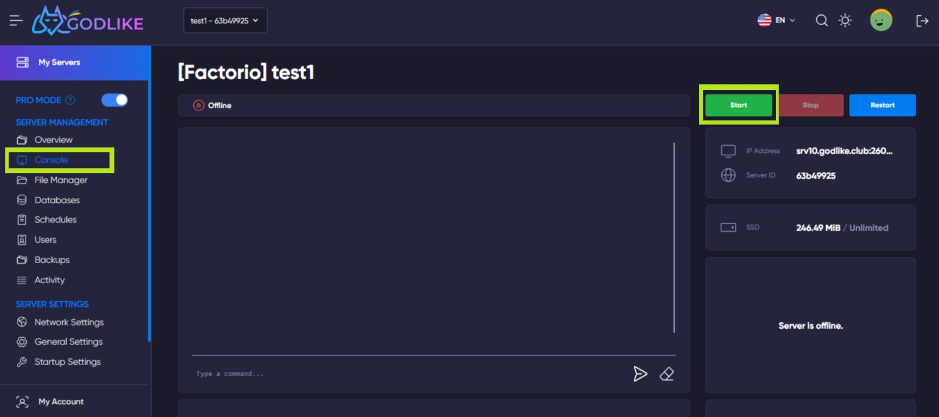Start the server with green button
Image resolution: width=939 pixels, height=417 pixels.
738,105
